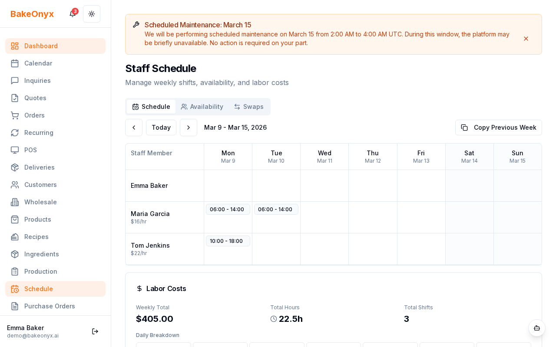The image size is (556, 347).
Task: Click the Deliveries package icon
Action: 15,167
